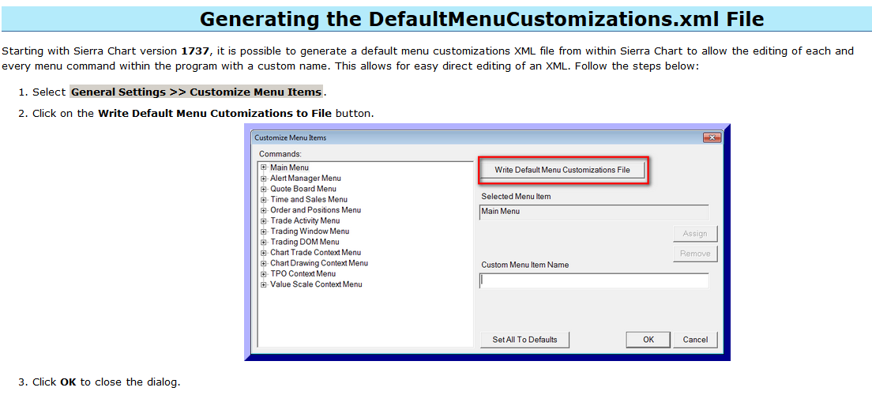
Task: Focus the Custom Menu Item Name field
Action: click(x=594, y=281)
